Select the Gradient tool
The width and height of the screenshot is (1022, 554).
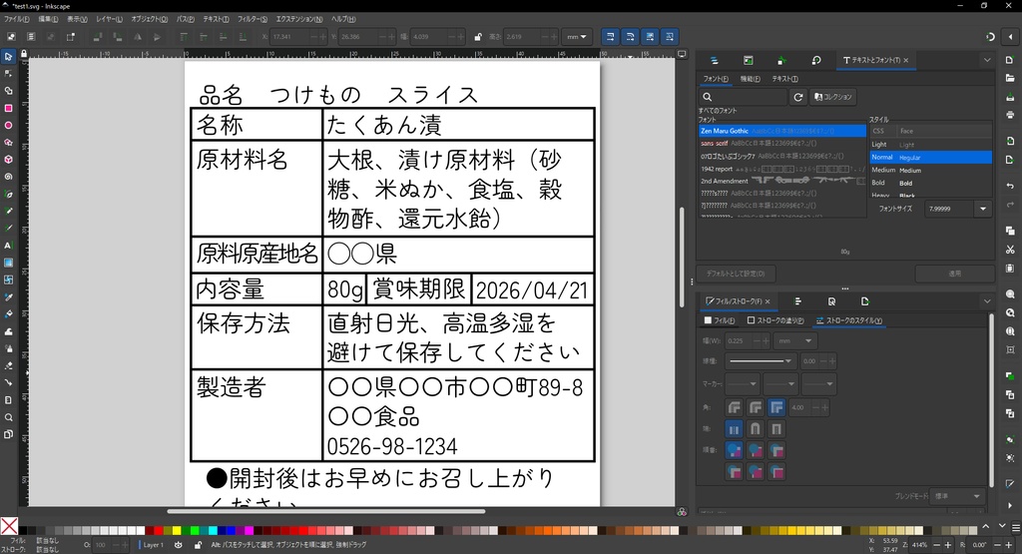pyautogui.click(x=8, y=263)
